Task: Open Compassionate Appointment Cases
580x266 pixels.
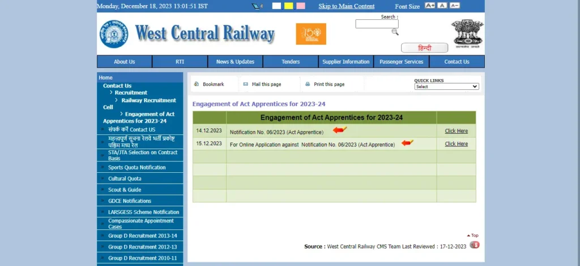Action: 140,224
